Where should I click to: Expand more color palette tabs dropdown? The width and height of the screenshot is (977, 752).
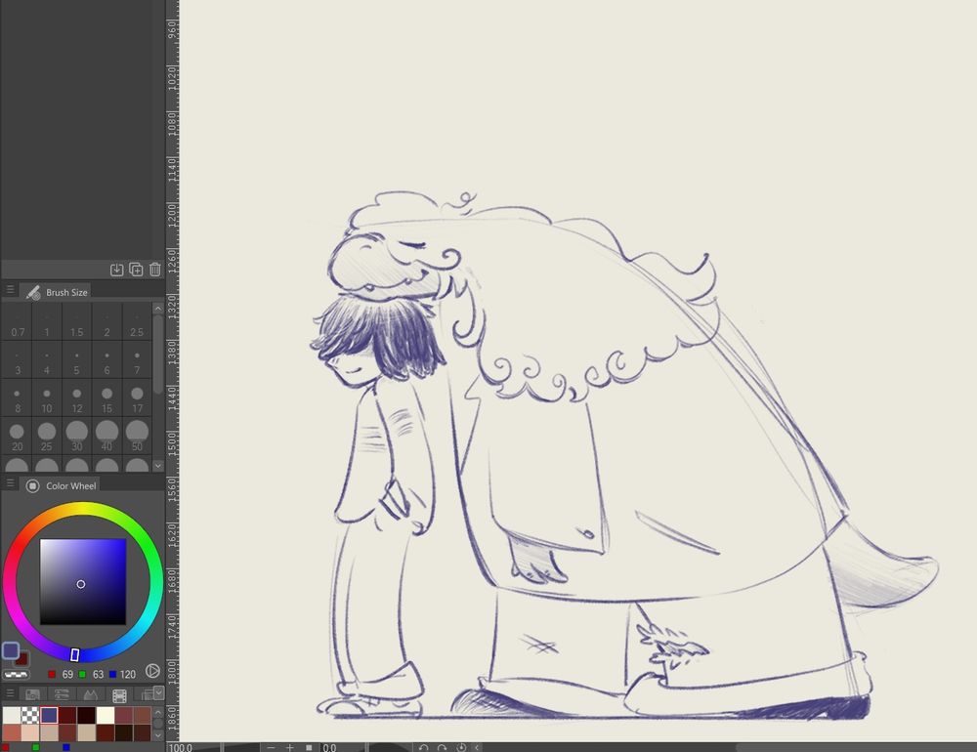[158, 691]
